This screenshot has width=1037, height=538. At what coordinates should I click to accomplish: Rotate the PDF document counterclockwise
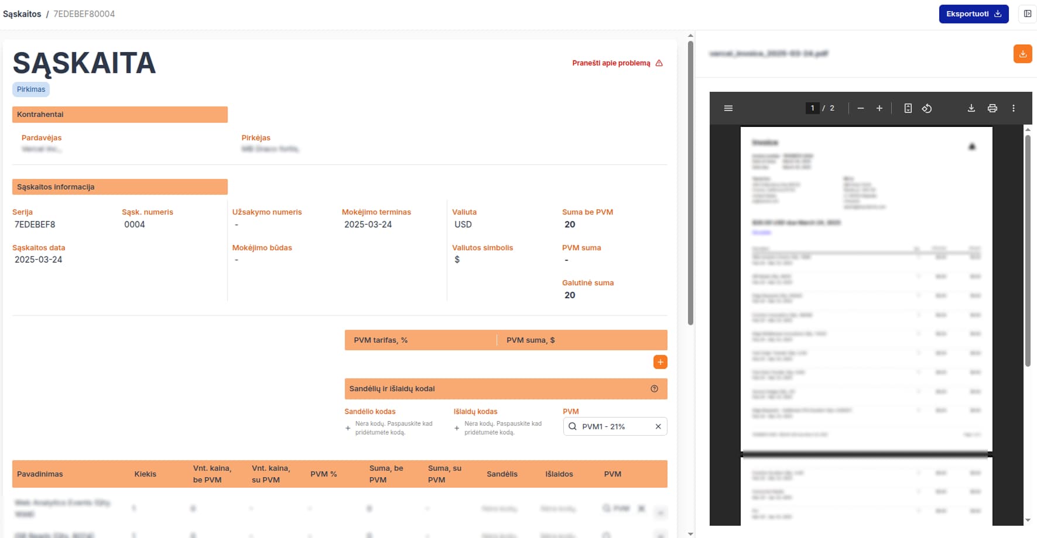coord(927,108)
